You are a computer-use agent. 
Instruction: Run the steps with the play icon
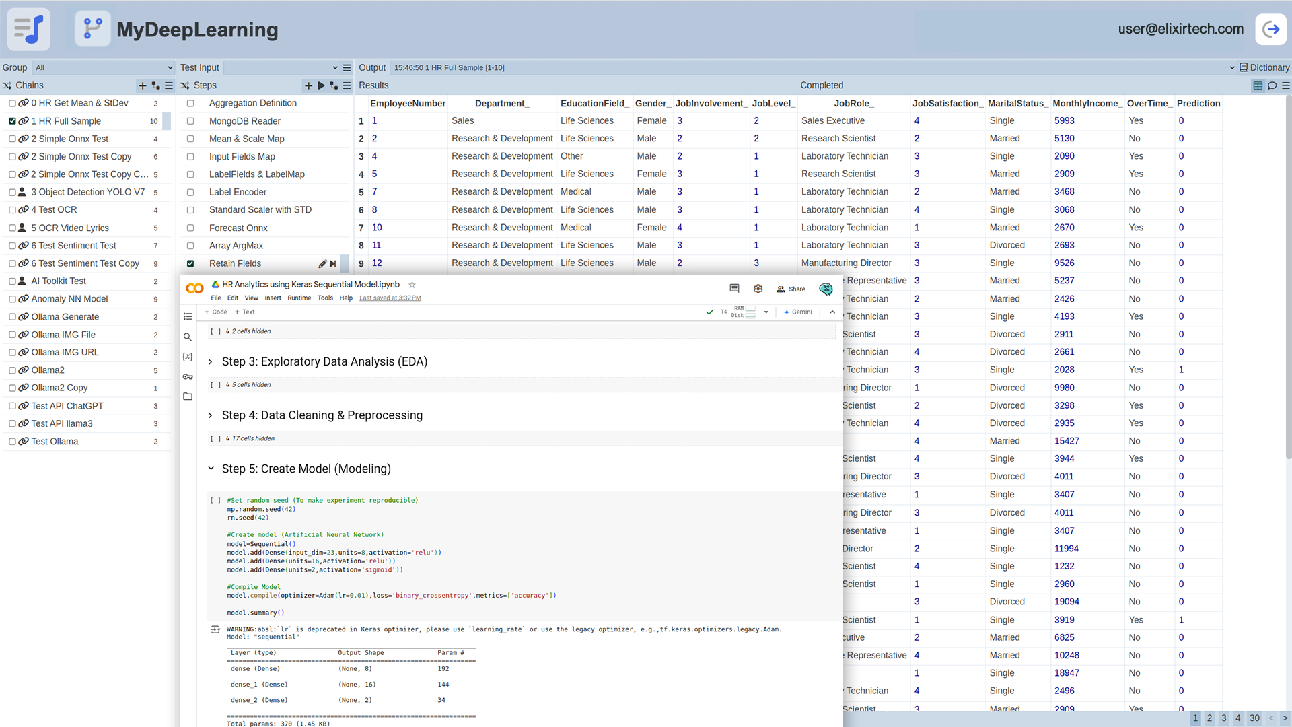pyautogui.click(x=321, y=85)
